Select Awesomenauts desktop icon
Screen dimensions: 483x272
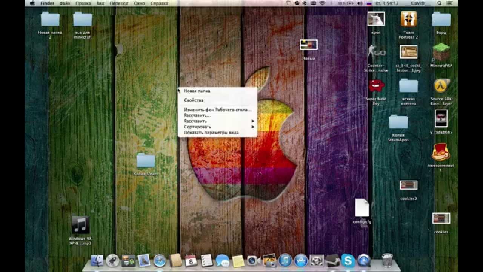click(441, 152)
